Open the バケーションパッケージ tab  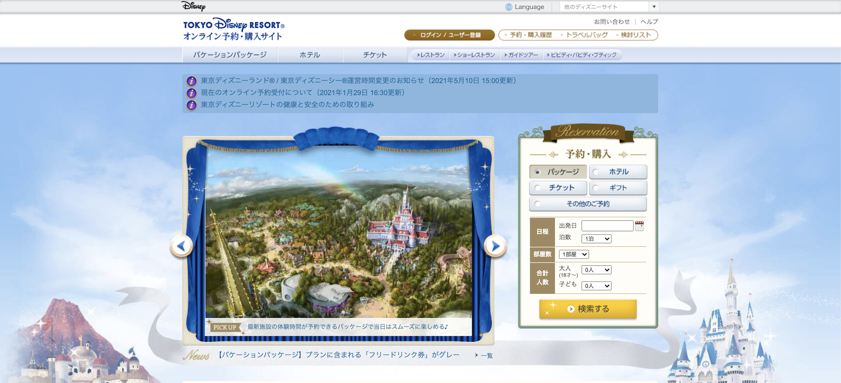point(230,55)
